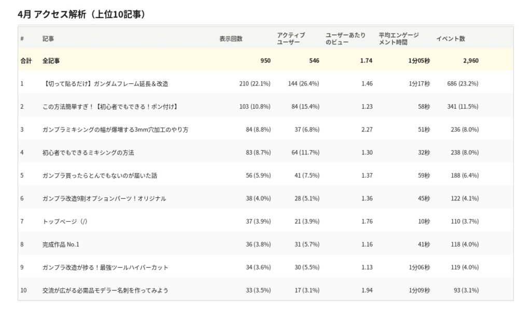The image size is (531, 318).
Task: Click the 4月 アクセス解析 heading
Action: pos(81,14)
